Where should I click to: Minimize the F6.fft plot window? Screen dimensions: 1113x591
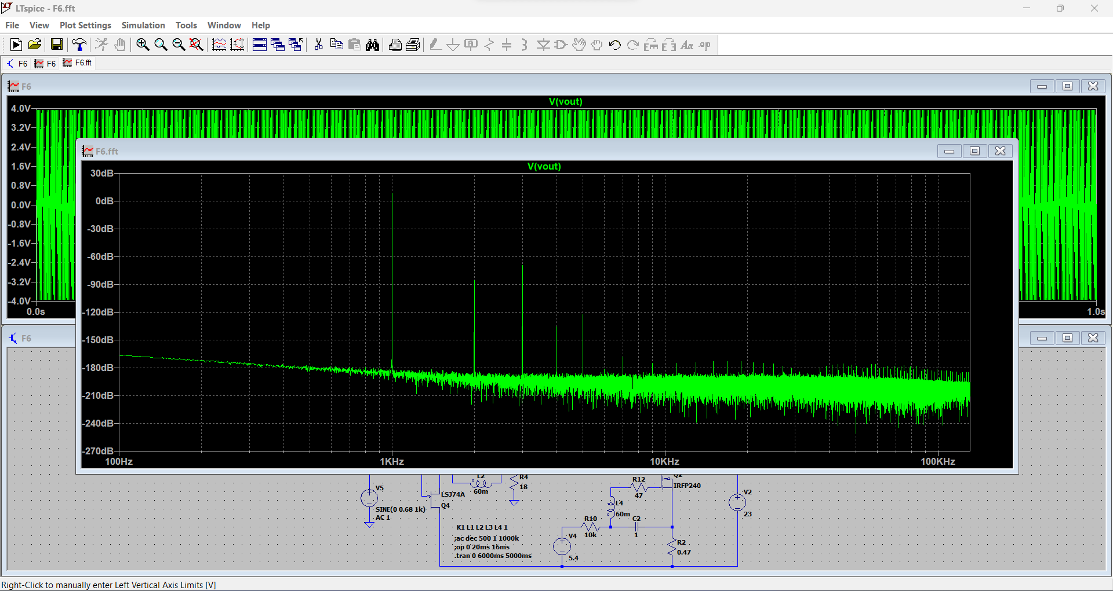coord(949,151)
